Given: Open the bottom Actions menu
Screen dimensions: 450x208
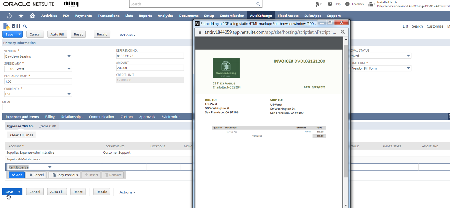Looking at the screenshot, I should point(127,192).
